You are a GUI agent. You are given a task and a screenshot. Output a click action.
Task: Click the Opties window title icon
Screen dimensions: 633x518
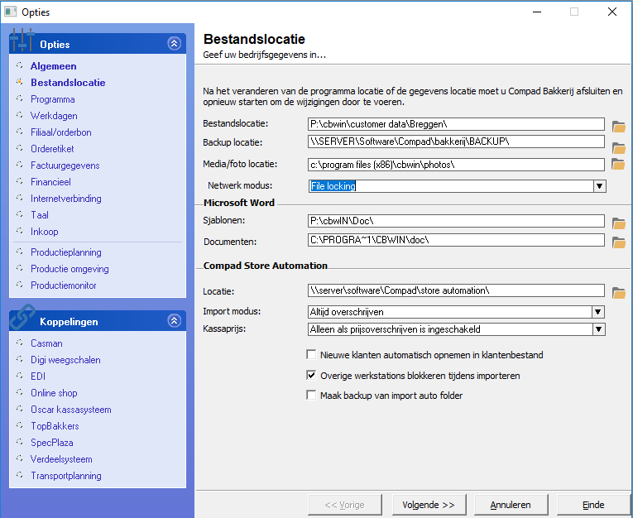(11, 12)
